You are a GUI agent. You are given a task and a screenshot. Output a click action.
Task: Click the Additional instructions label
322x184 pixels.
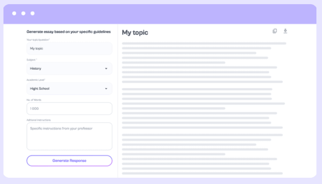[x=39, y=120]
